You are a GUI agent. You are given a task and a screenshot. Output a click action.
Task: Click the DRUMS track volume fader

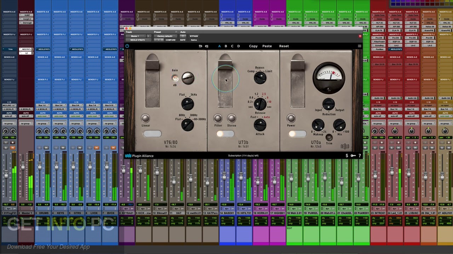click(x=39, y=166)
